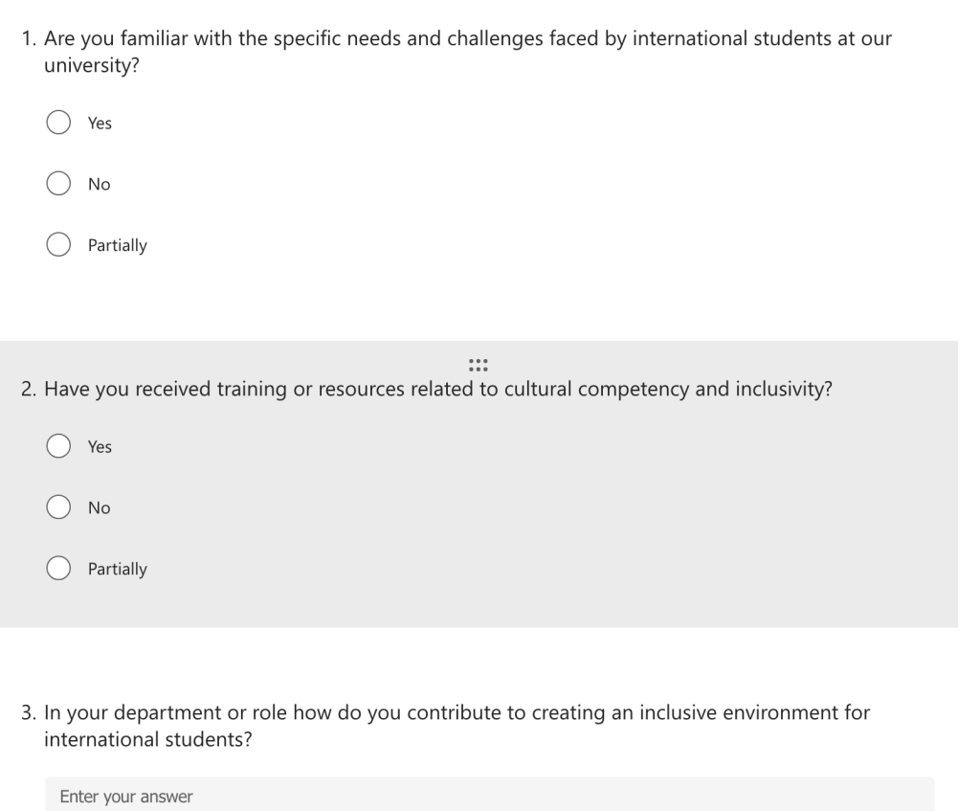Click the 'No' label text under question 1

point(100,184)
